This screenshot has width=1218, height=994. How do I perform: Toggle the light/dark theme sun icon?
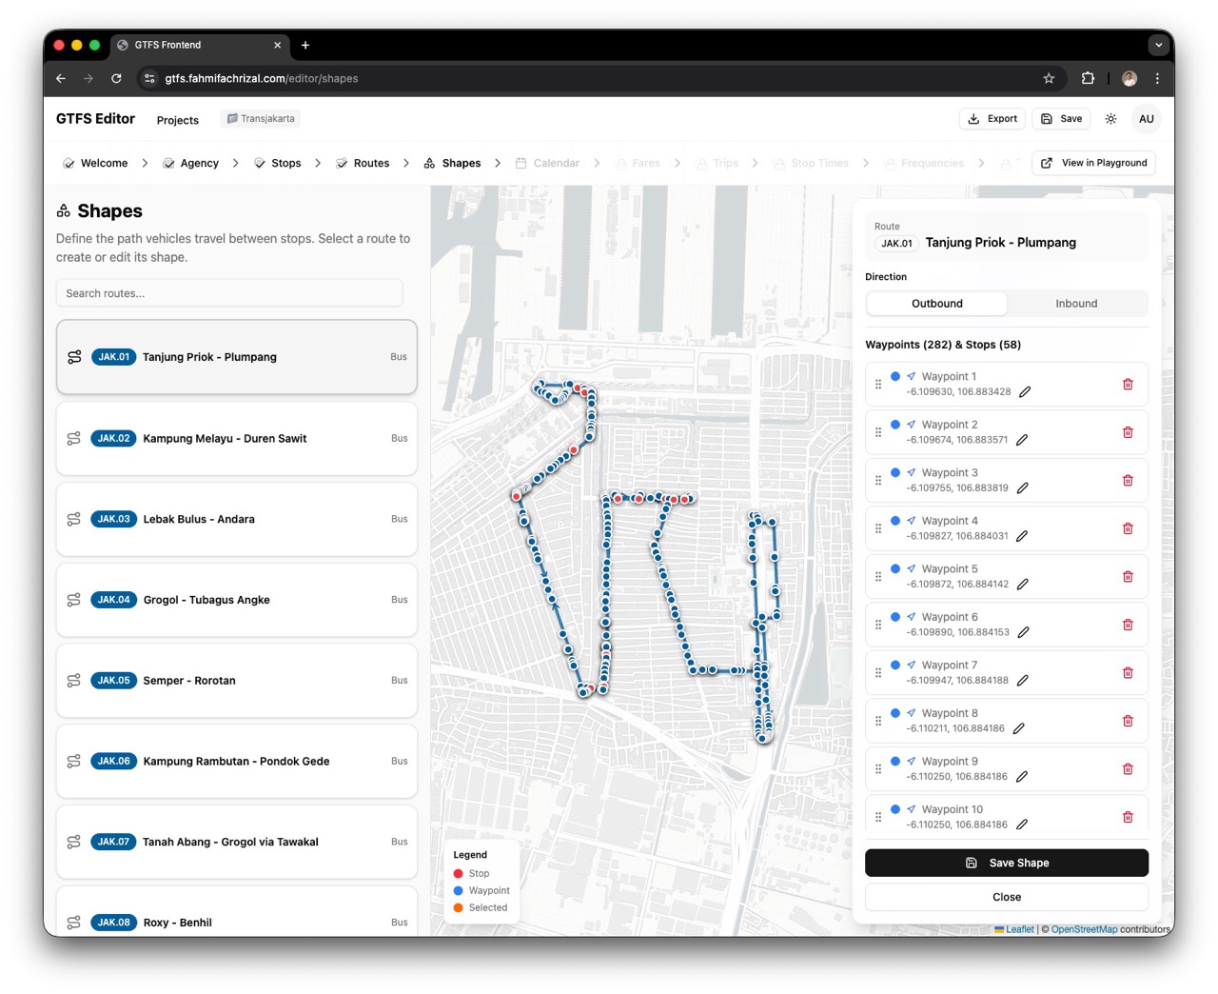coord(1110,119)
